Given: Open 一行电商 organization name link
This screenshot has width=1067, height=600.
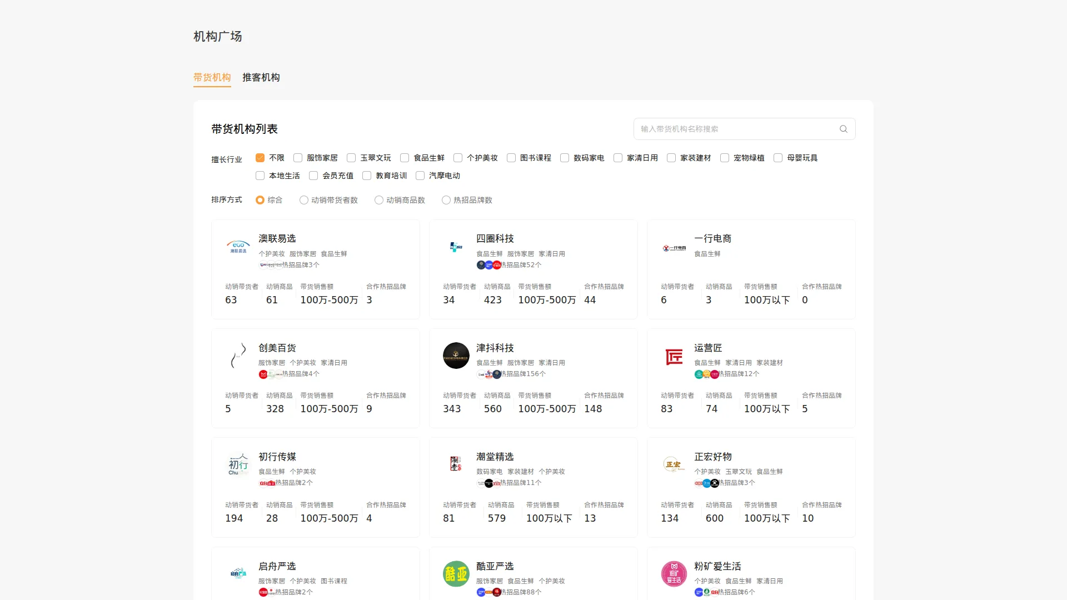Looking at the screenshot, I should (x=713, y=238).
